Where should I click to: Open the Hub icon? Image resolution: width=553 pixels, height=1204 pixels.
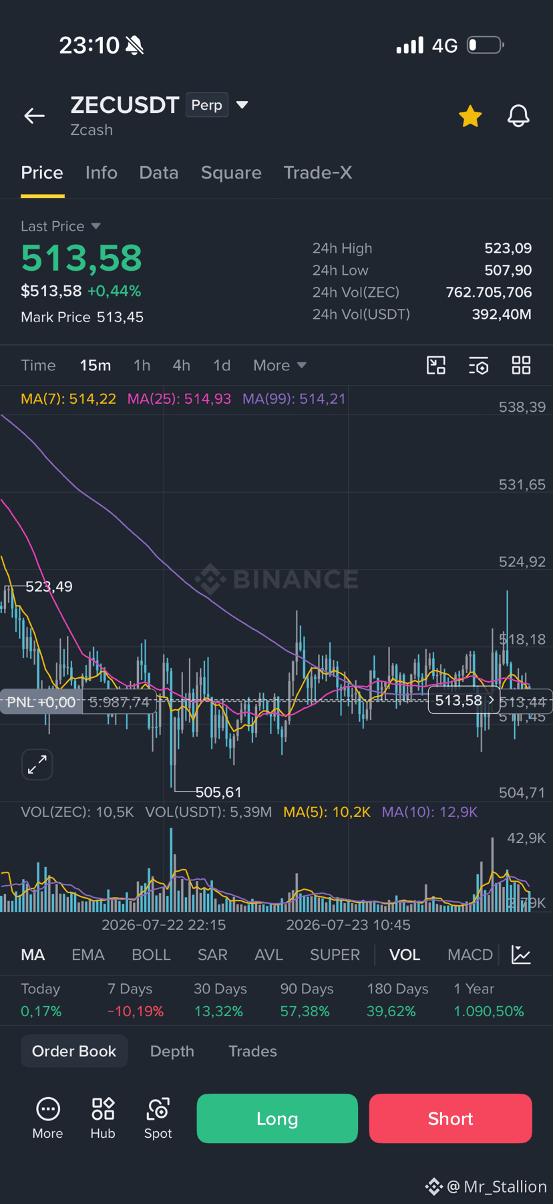click(103, 1118)
